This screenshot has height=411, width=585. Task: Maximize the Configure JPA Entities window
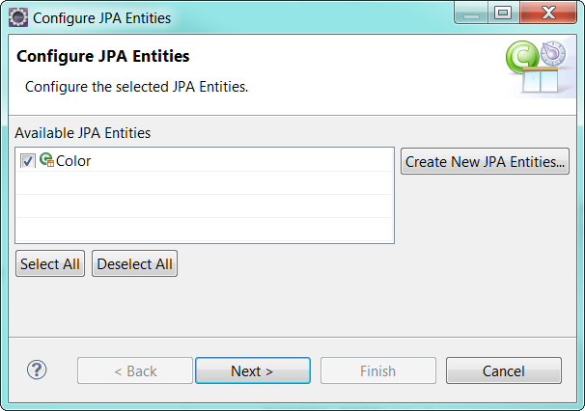pos(502,14)
